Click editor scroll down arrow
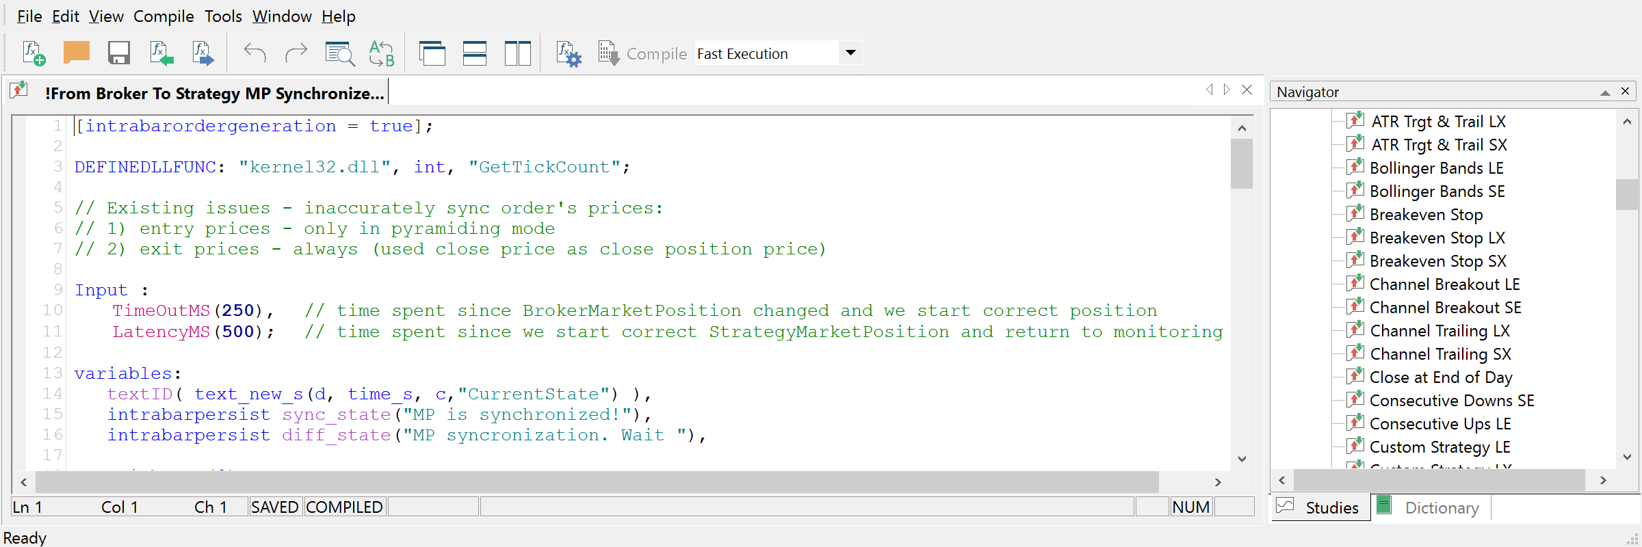The image size is (1642, 547). point(1242,459)
